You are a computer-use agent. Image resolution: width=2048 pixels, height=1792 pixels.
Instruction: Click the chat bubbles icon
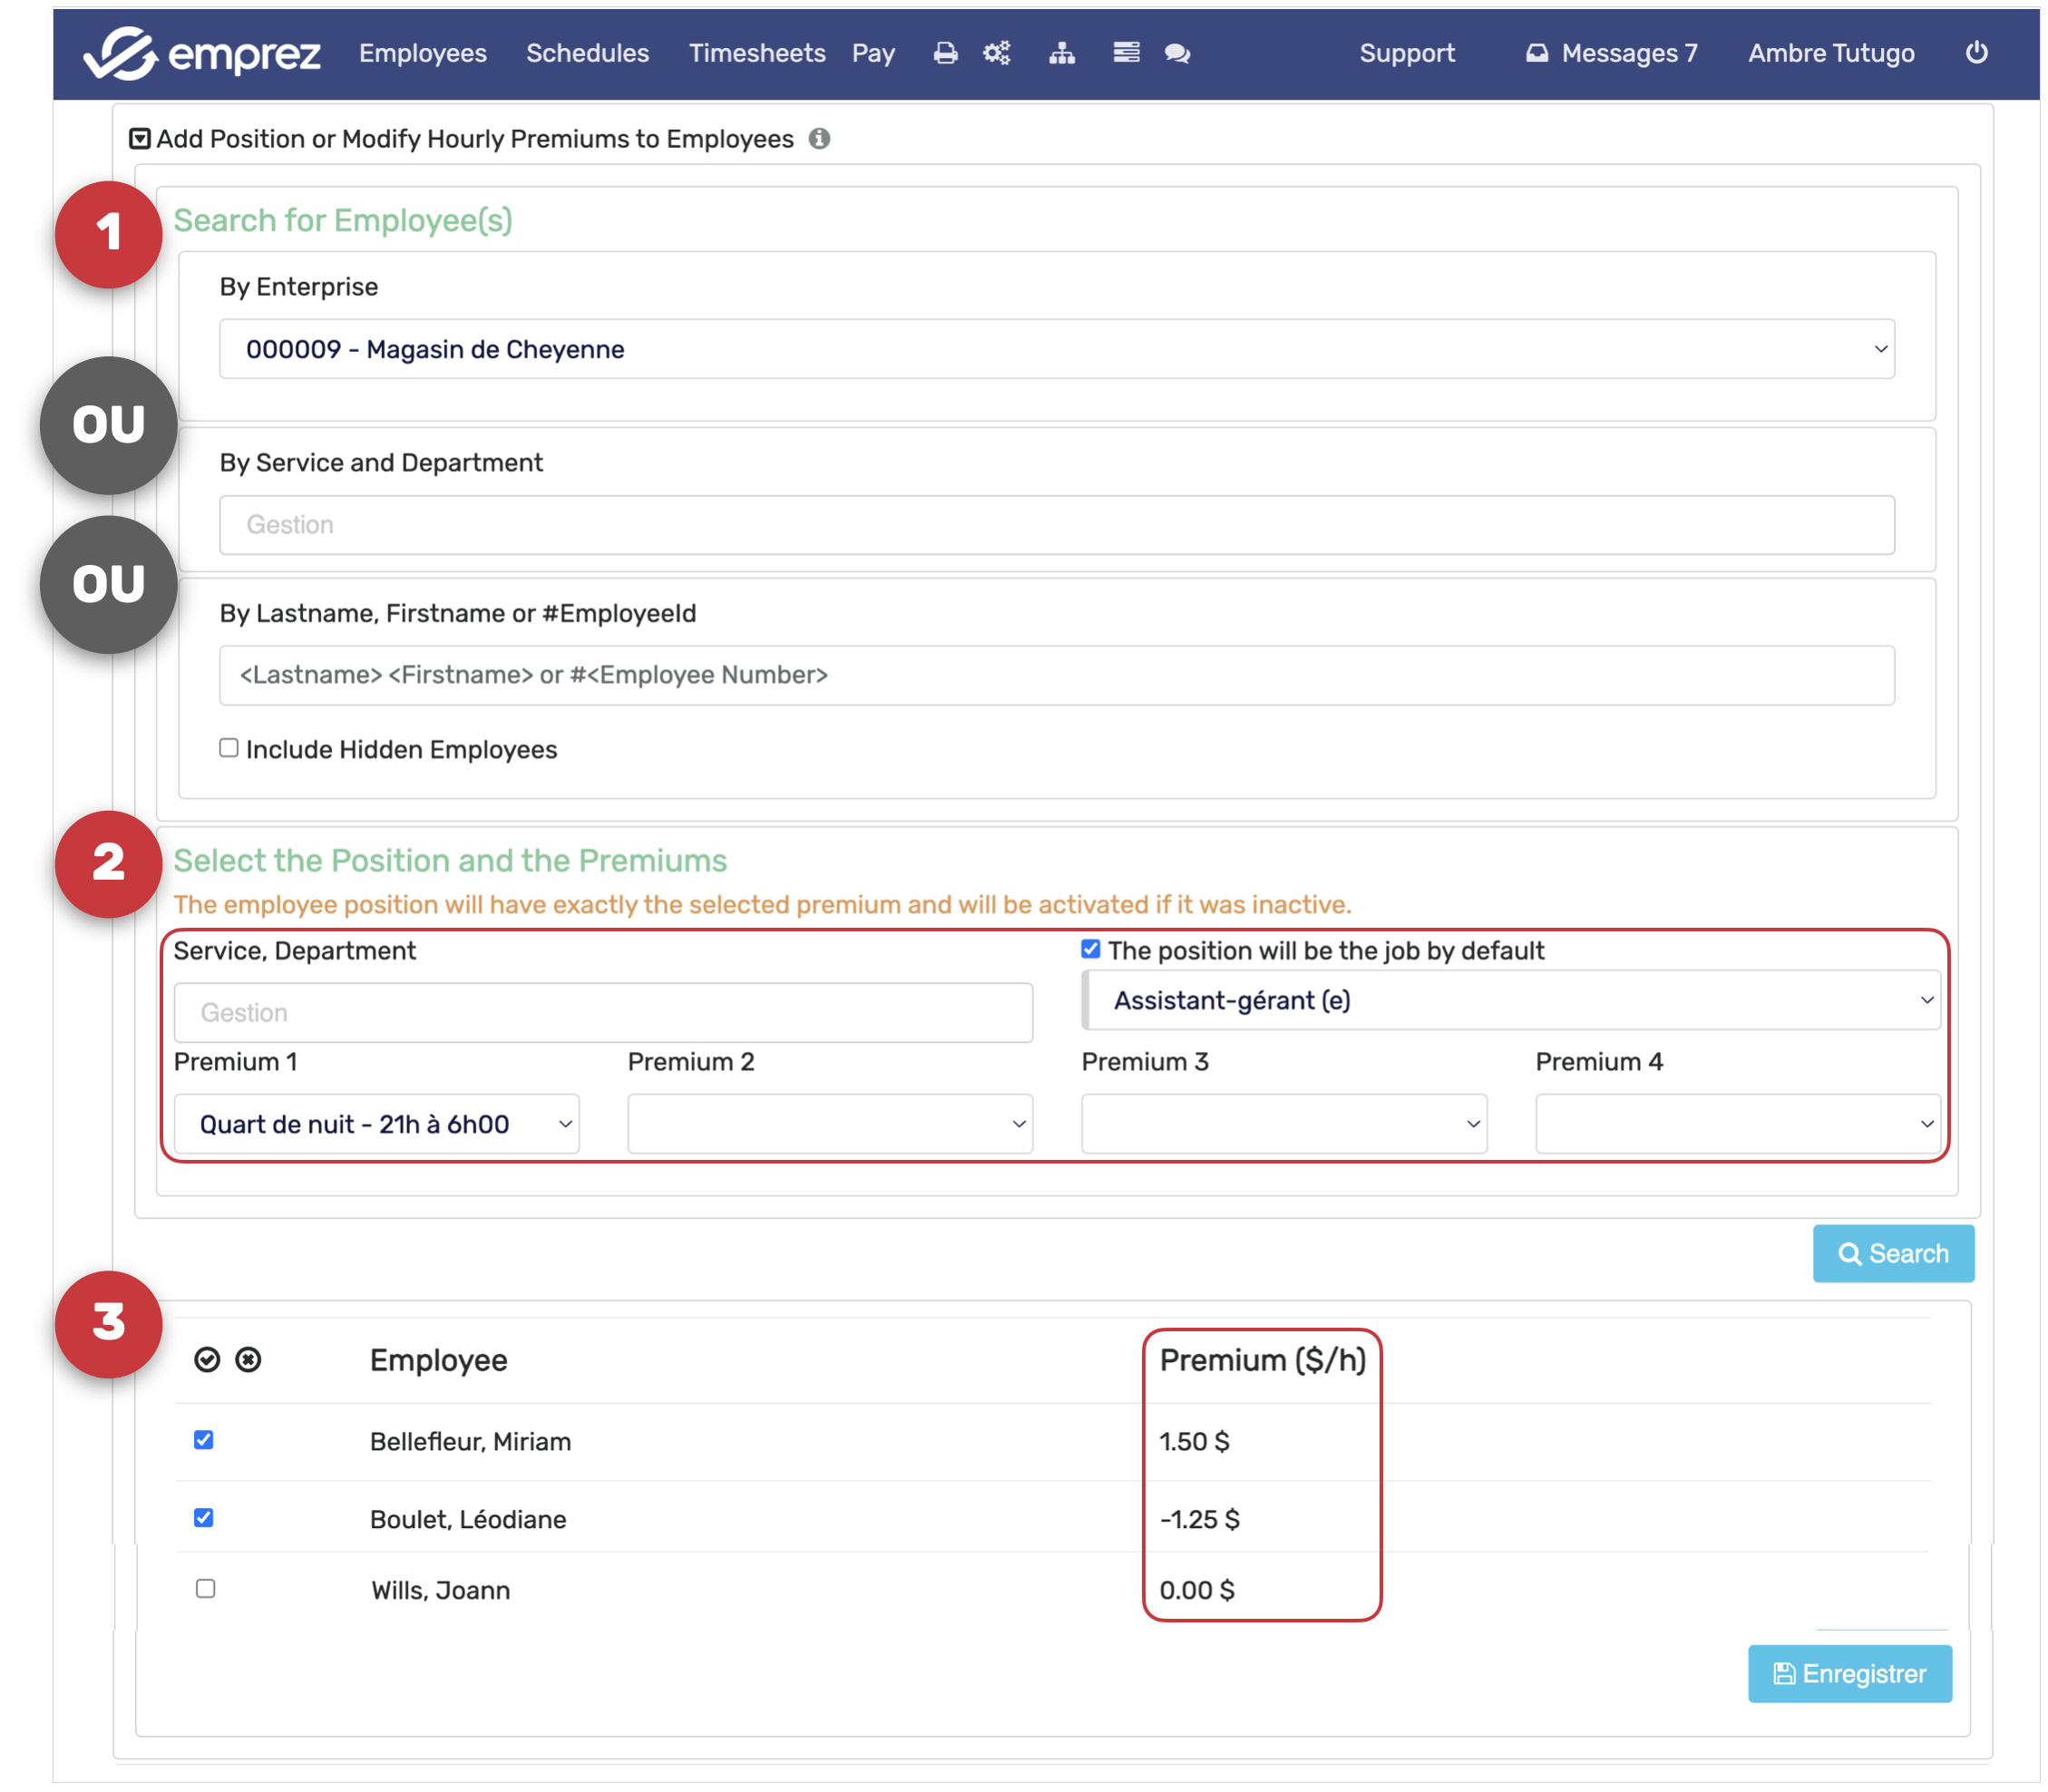(x=1177, y=53)
